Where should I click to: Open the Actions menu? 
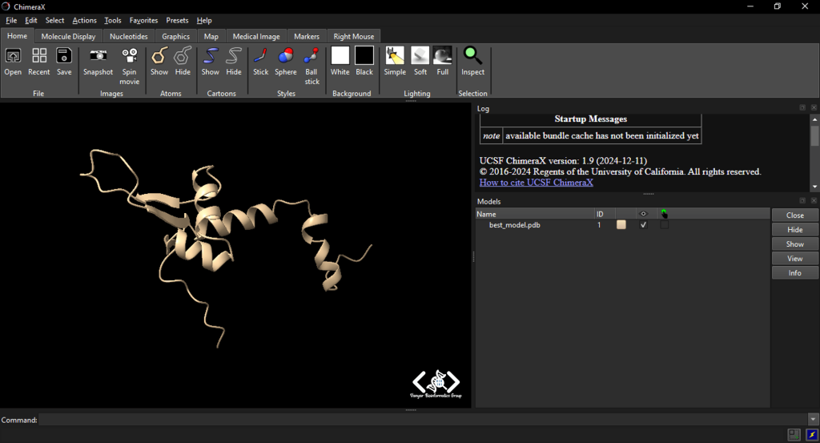click(84, 20)
